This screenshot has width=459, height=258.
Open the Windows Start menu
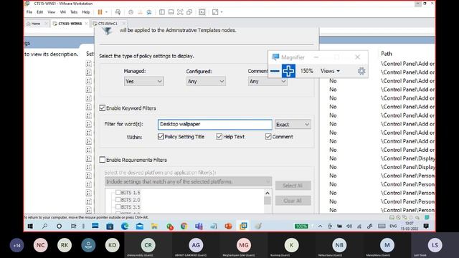tap(30, 226)
